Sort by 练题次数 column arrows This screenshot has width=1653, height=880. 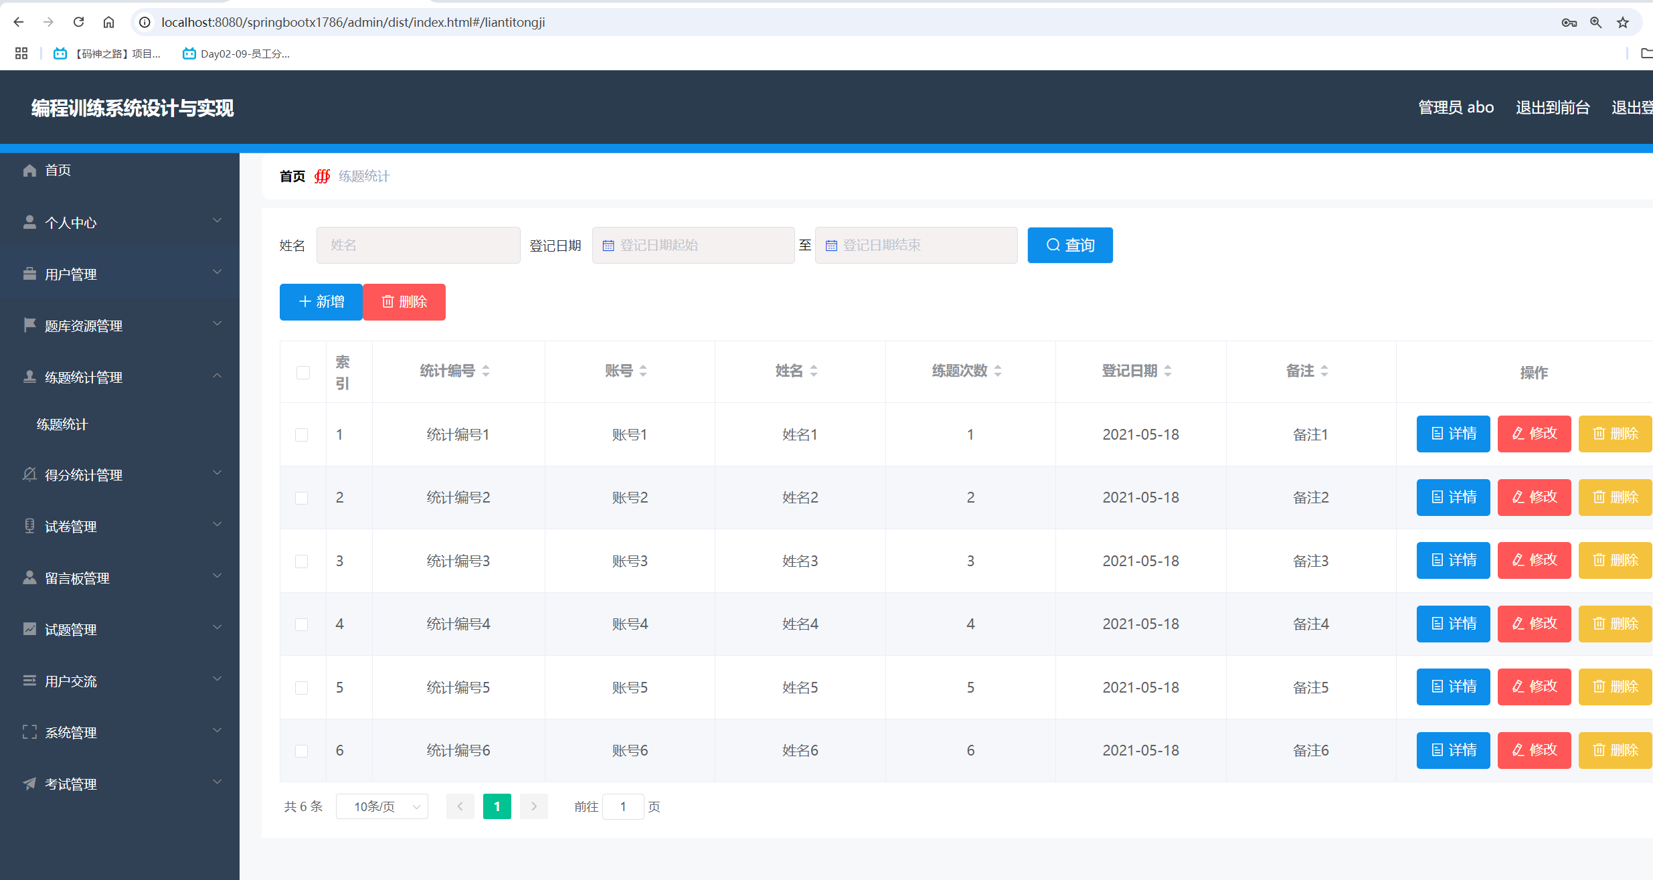[998, 371]
